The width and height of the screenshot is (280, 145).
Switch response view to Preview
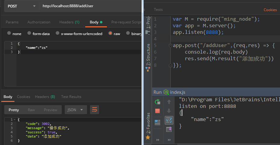[x=51, y=110]
